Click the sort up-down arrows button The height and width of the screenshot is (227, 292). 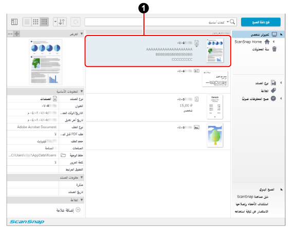tap(62, 22)
